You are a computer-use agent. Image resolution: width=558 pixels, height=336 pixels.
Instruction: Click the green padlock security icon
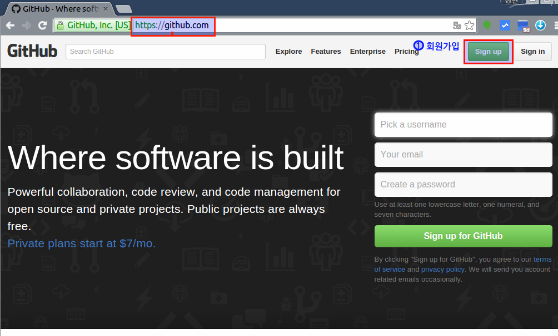point(60,25)
